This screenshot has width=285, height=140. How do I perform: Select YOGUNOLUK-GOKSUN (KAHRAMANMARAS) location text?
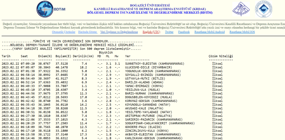pos(153,71)
